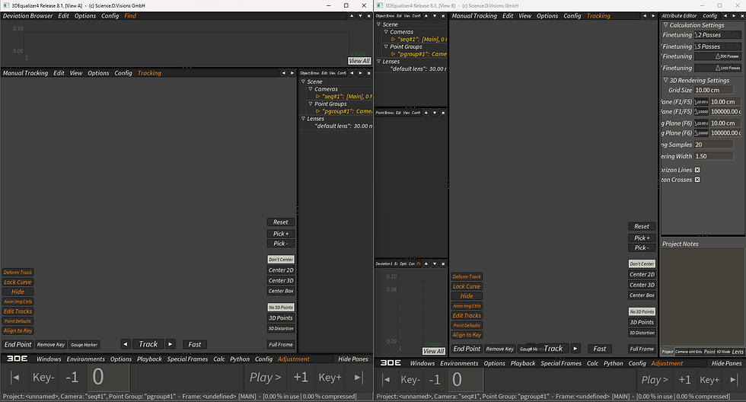Collapse 3D Rendering Settings section
This screenshot has width=746, height=402.
666,81
